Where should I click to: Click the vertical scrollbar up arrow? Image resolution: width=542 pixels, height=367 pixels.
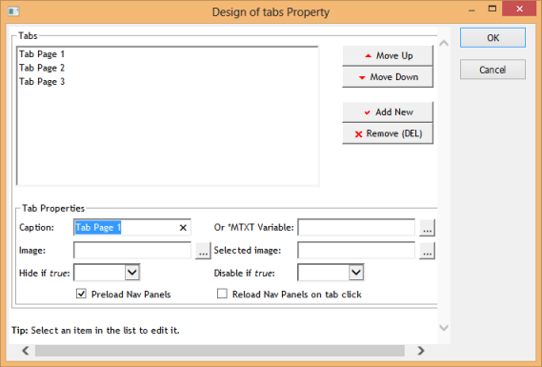point(444,43)
